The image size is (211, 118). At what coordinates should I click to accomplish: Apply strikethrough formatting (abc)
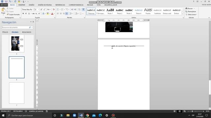pyautogui.click(x=34, y=13)
